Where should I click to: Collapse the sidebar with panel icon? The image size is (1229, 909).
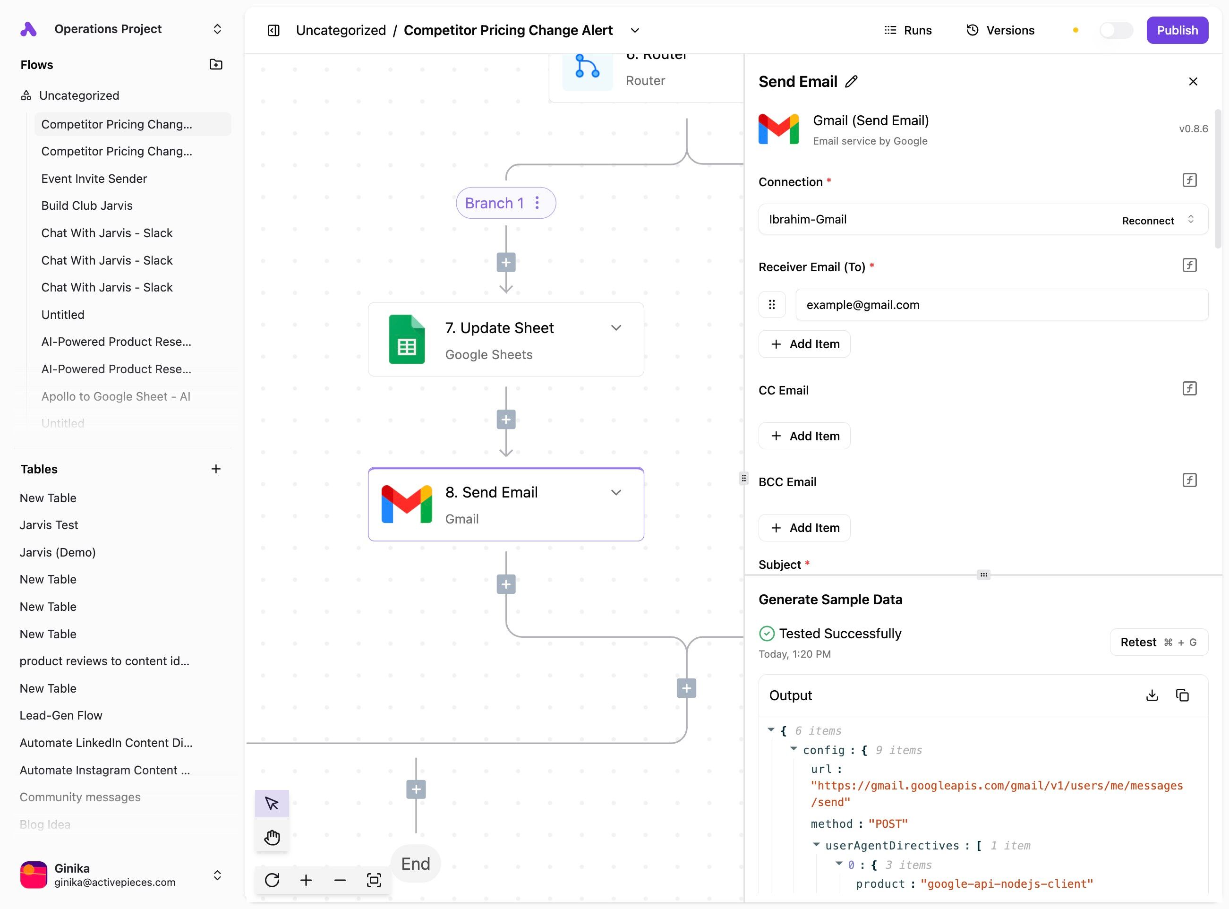click(273, 30)
